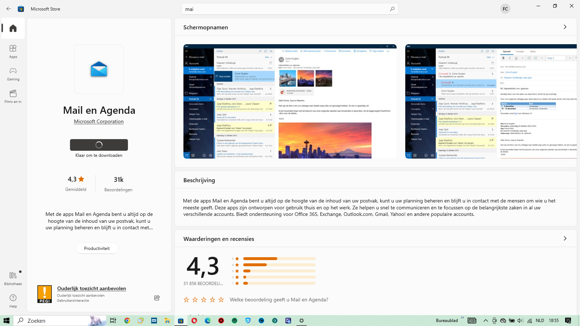Screen dimensions: 580x326
Task: Rate the app two stars
Action: pos(195,300)
